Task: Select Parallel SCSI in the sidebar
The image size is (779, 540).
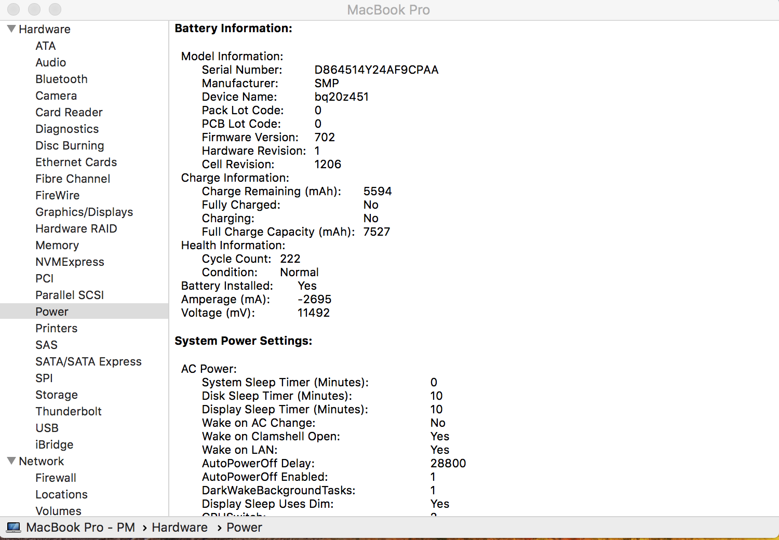Action: click(70, 295)
